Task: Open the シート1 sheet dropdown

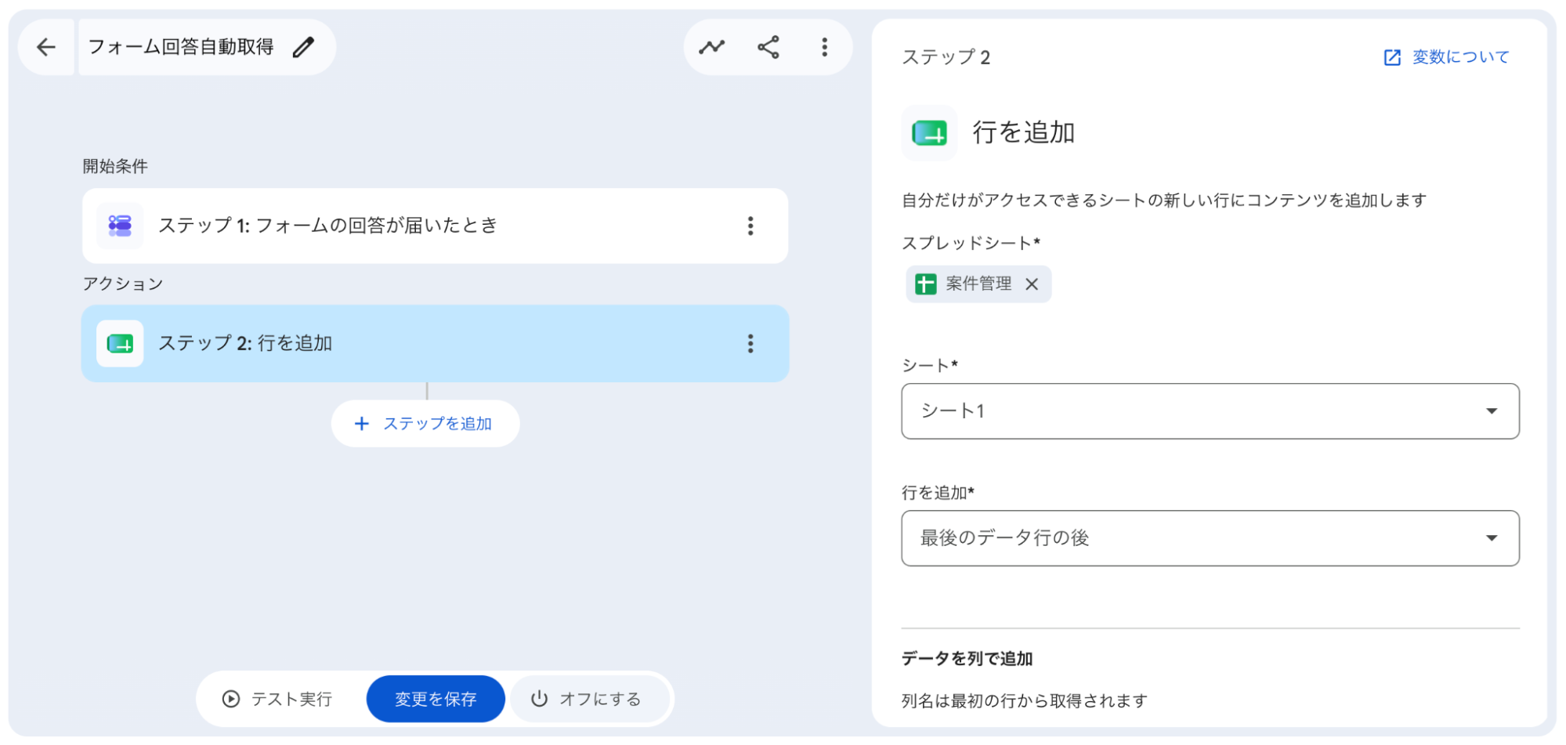Action: 1210,411
